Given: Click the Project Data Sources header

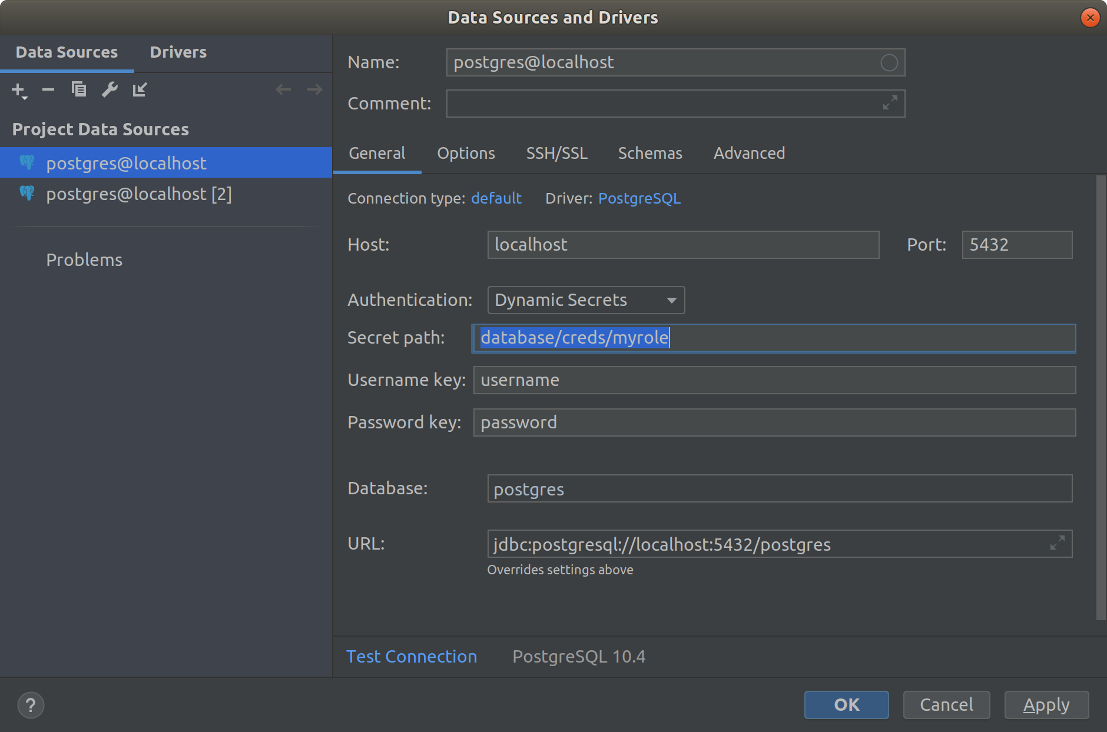Looking at the screenshot, I should [100, 129].
